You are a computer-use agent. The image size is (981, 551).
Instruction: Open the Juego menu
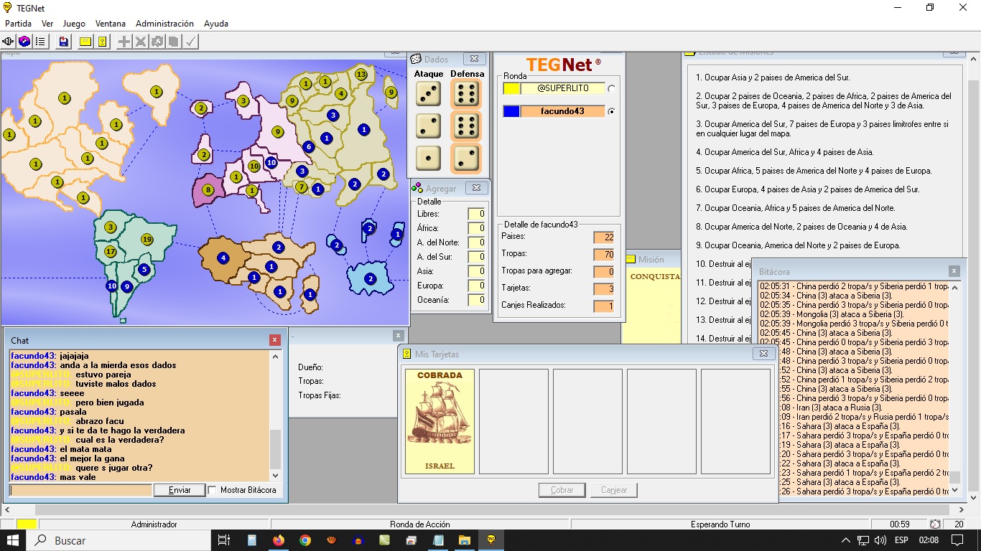[x=74, y=24]
